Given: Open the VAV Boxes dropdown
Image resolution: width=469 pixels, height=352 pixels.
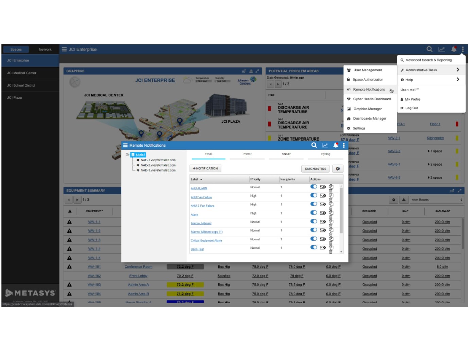Looking at the screenshot, I should (x=436, y=200).
